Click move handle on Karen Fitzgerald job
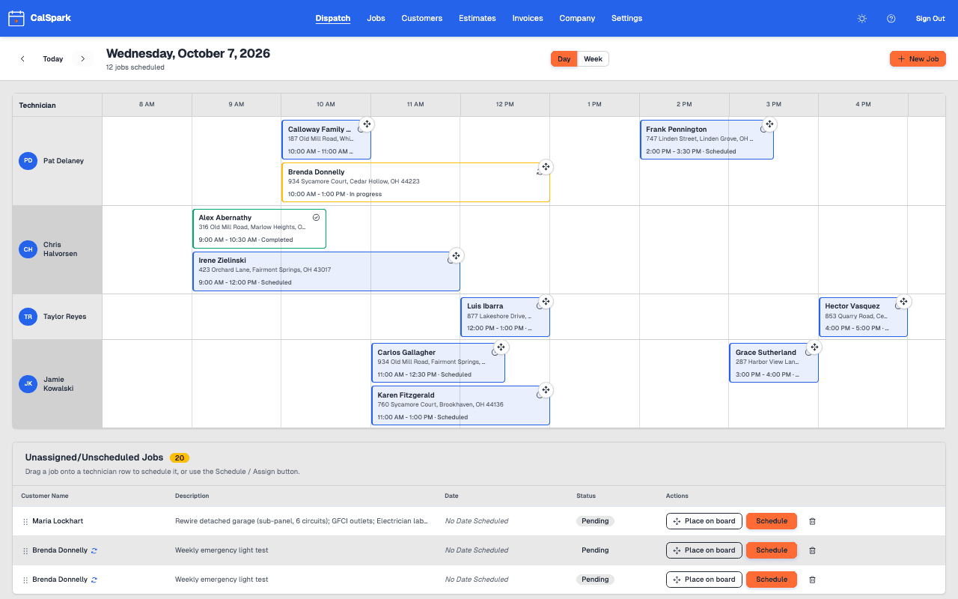The height and width of the screenshot is (599, 958). (x=546, y=389)
